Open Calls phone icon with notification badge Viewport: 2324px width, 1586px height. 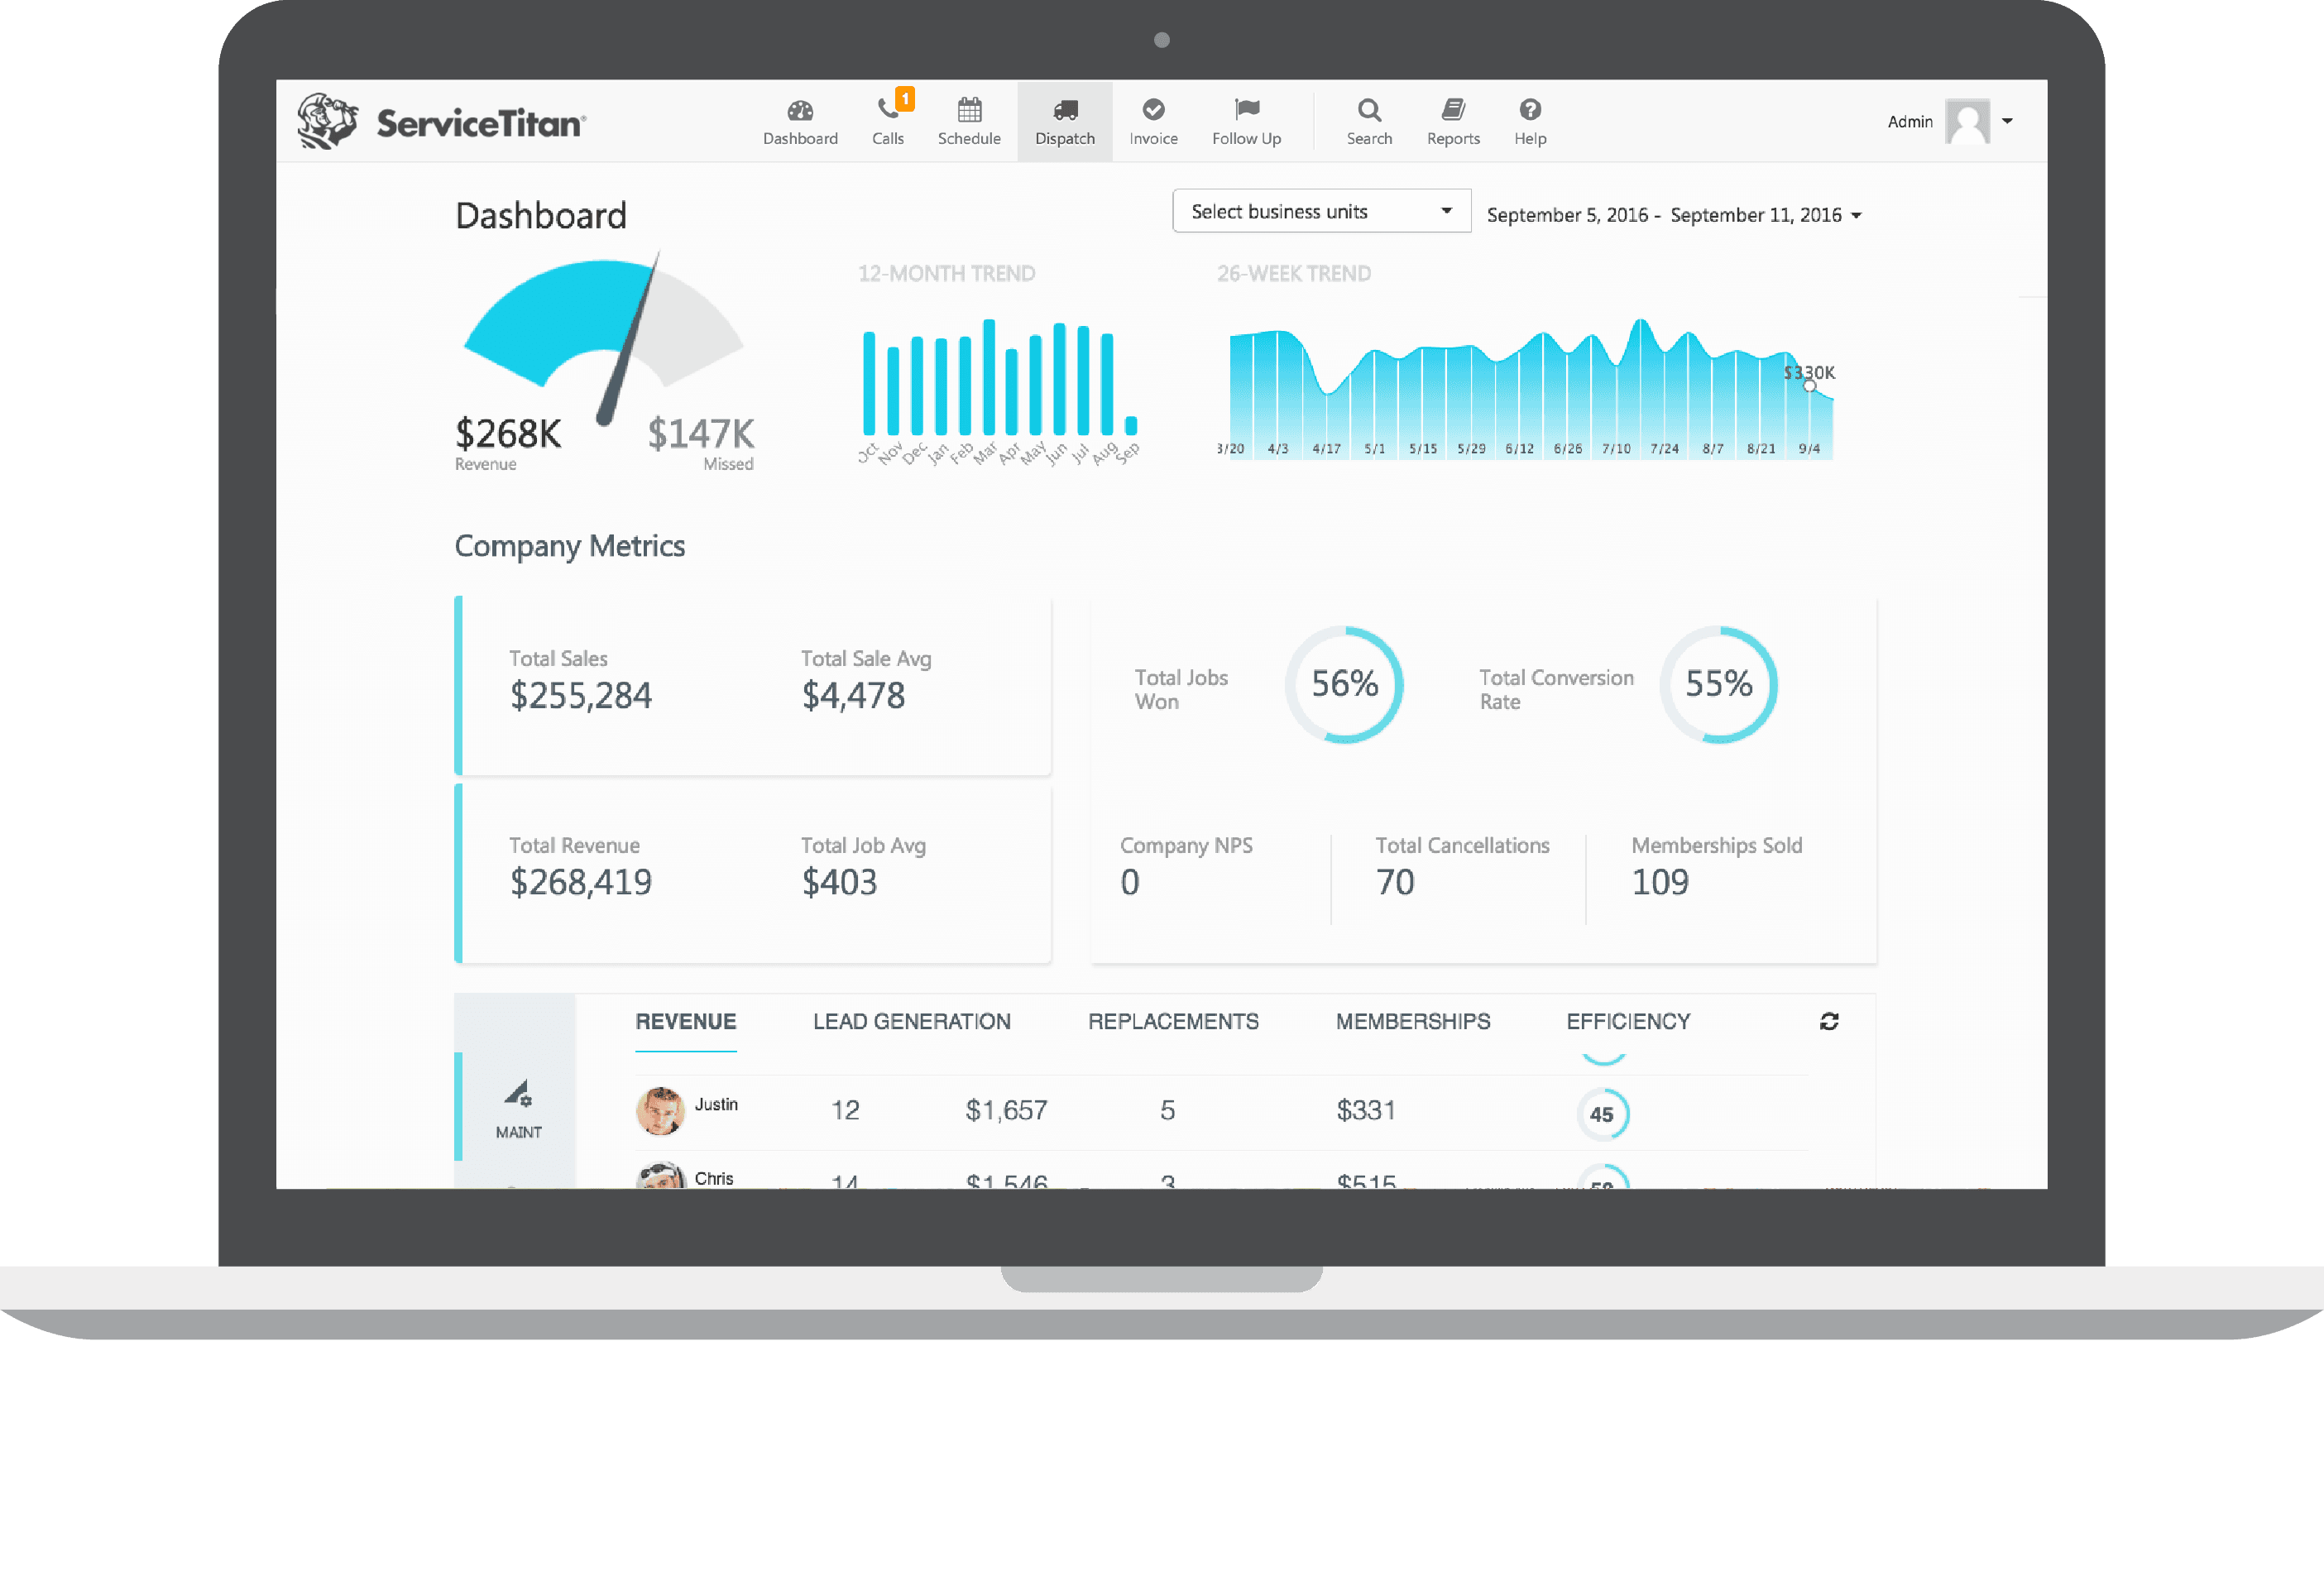(x=887, y=108)
